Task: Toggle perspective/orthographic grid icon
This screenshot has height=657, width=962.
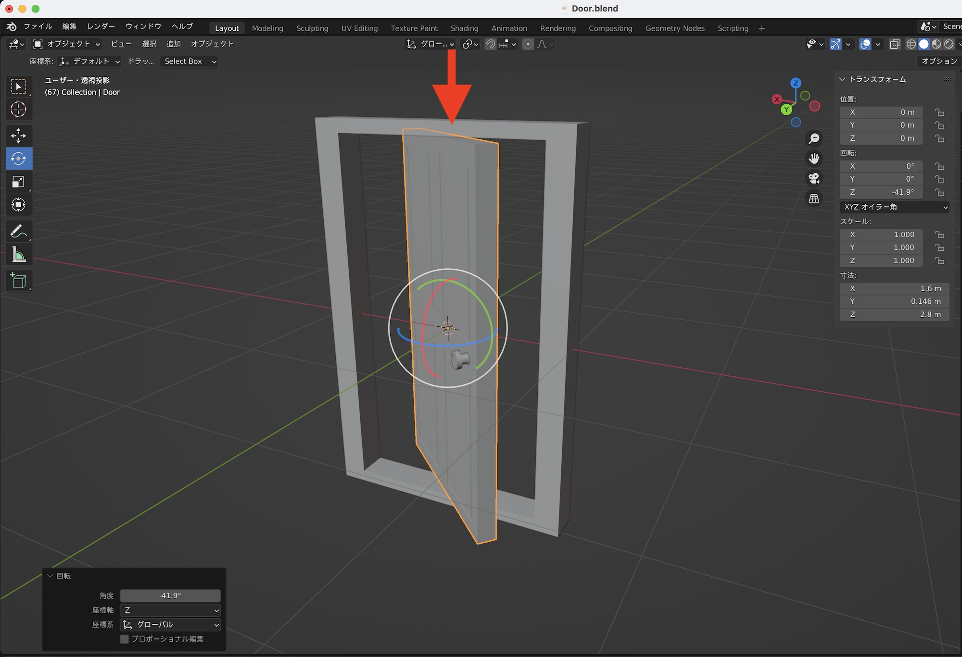Action: (x=814, y=198)
